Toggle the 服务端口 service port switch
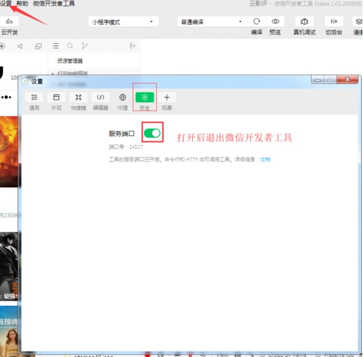This screenshot has width=363, height=357. [152, 133]
